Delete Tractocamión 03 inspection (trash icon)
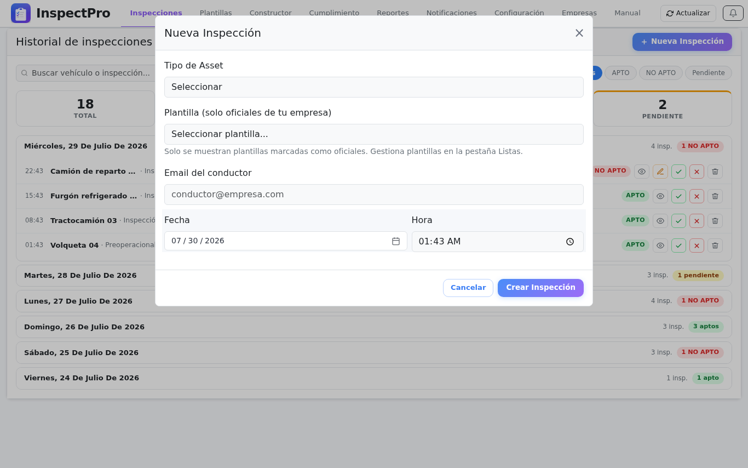748x468 pixels. pos(715,221)
